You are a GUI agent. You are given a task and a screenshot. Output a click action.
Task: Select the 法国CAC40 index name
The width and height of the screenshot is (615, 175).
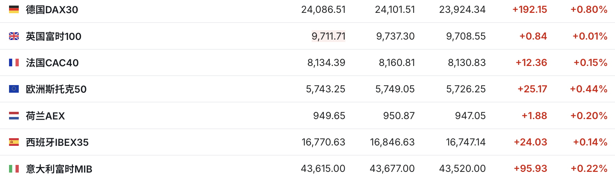(x=52, y=63)
